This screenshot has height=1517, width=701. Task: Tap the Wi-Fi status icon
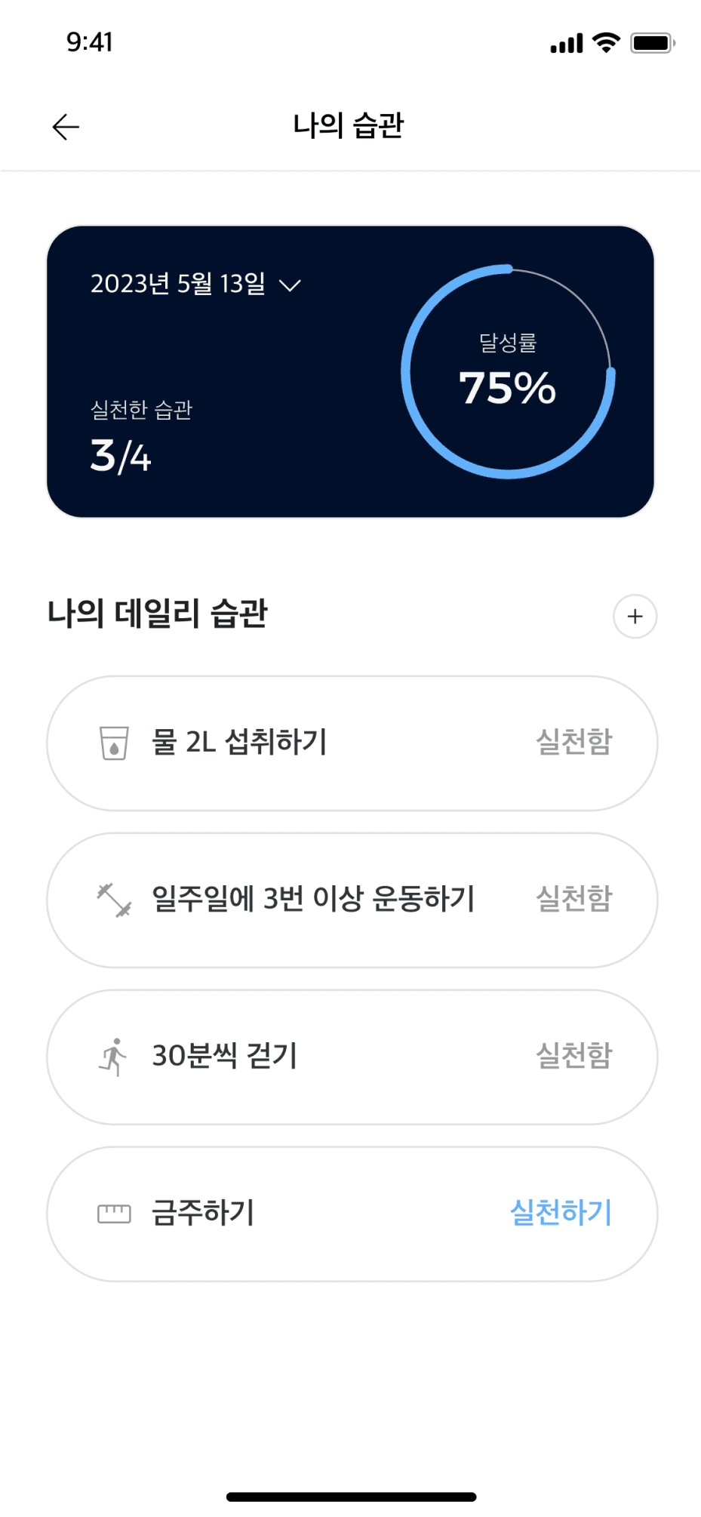click(x=606, y=43)
